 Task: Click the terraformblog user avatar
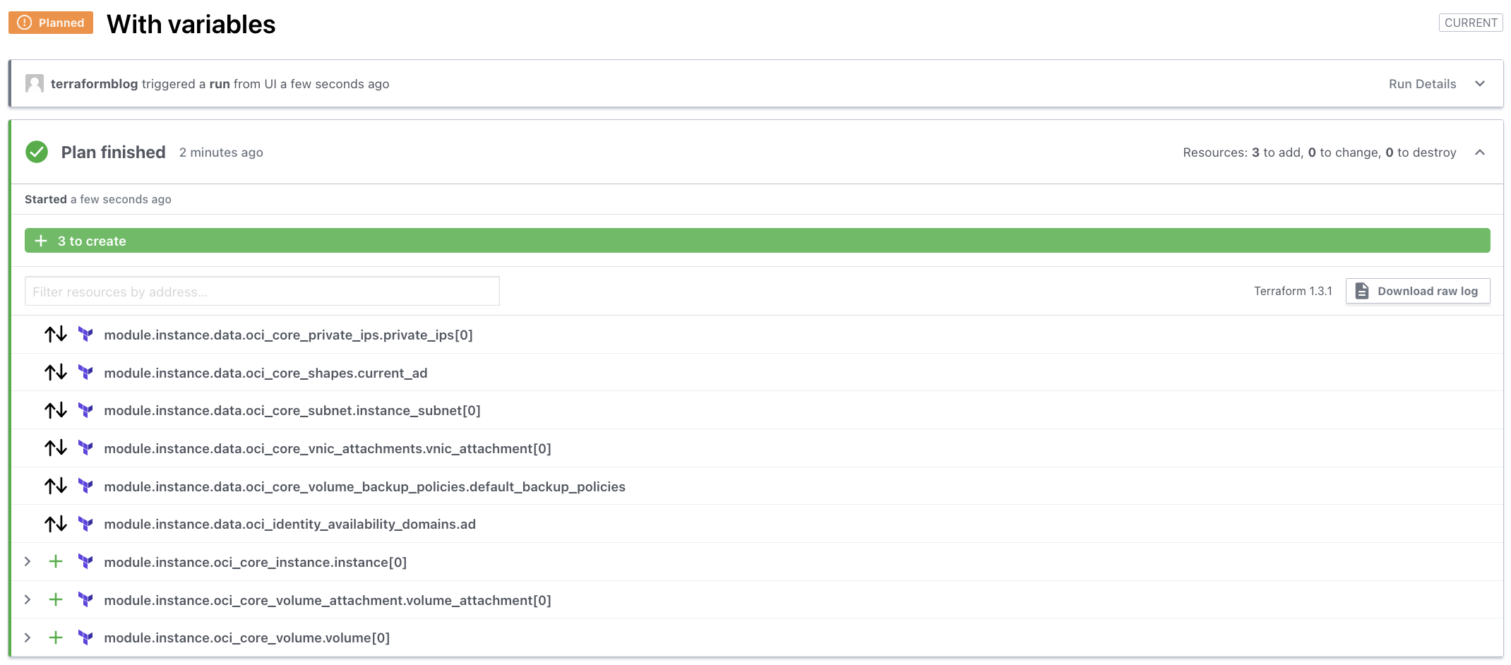(x=35, y=84)
